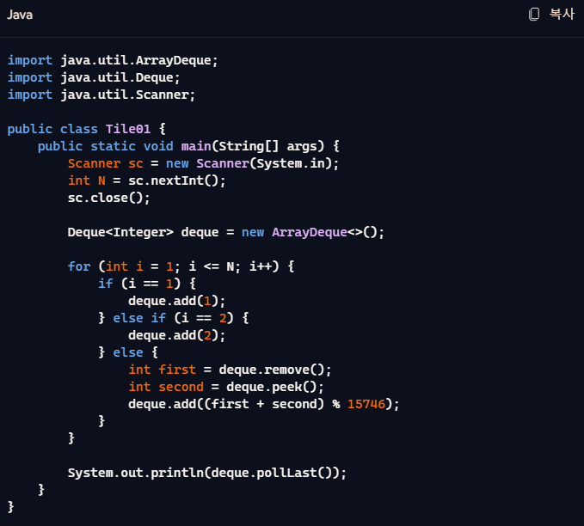Click the Scanner sc declaration line
Screen dimensions: 584x526
point(203,163)
